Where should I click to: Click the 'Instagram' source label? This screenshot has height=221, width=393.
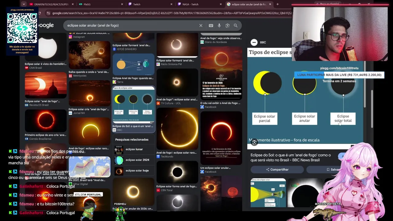tap(79, 37)
